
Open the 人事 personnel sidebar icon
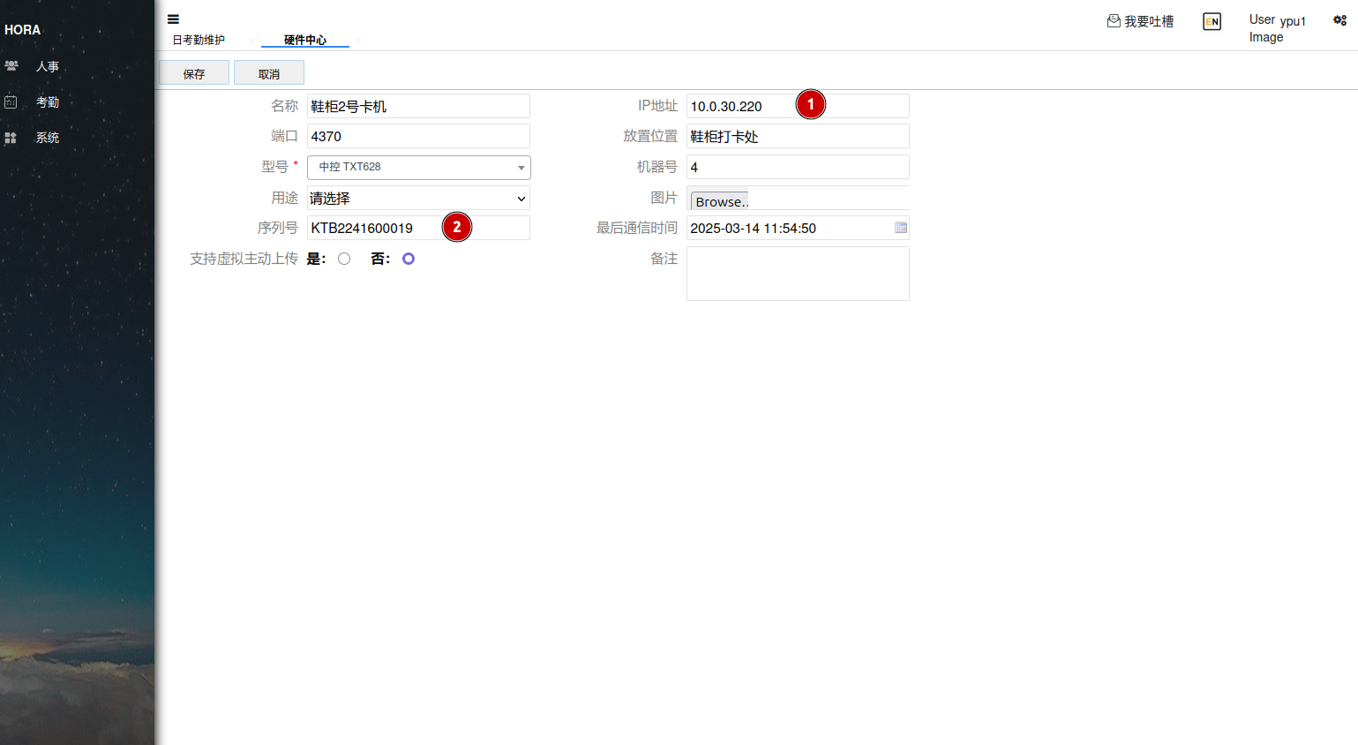[x=11, y=66]
